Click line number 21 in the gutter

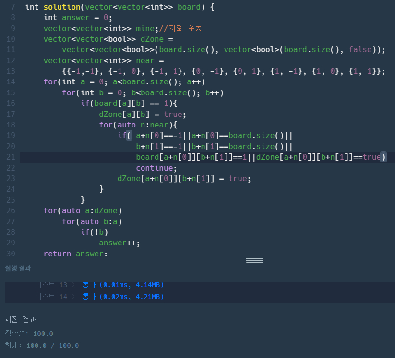pyautogui.click(x=11, y=157)
